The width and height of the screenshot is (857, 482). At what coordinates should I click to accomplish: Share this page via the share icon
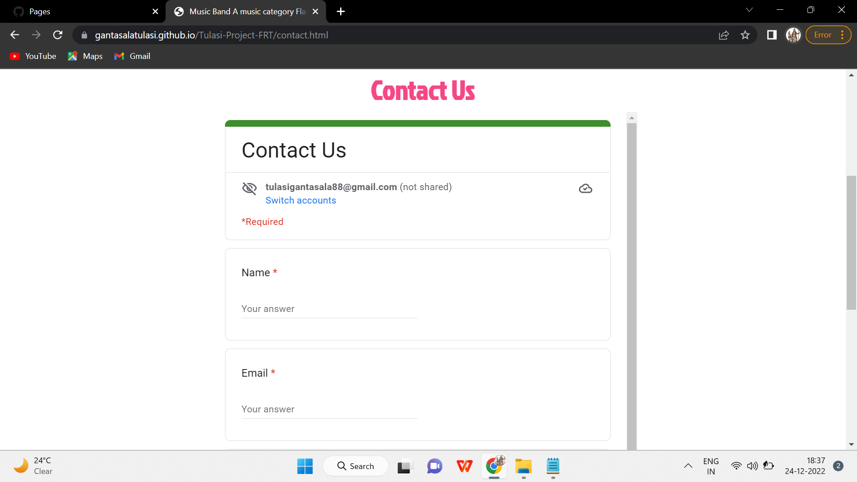724,35
